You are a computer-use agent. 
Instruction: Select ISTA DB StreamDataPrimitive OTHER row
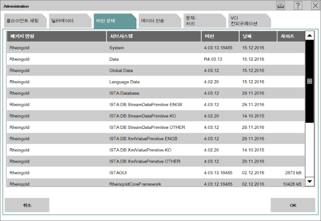click(155, 127)
